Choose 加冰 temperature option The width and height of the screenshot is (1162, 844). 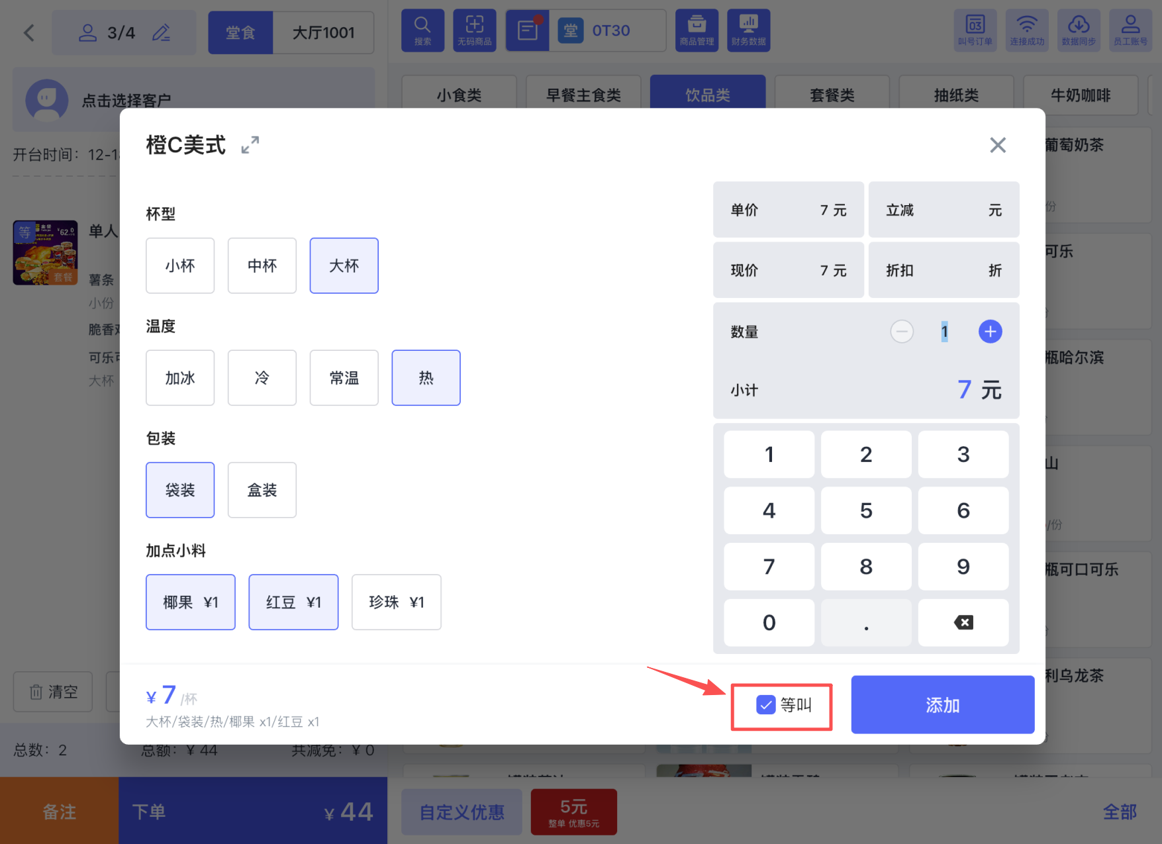[x=180, y=378]
